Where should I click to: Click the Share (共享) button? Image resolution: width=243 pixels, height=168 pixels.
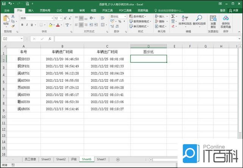pos(234,10)
